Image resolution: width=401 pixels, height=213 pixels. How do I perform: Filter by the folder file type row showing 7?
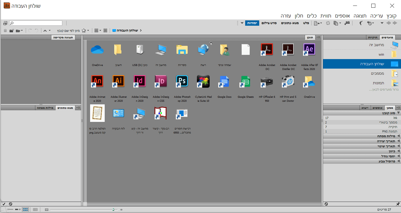pos(362,127)
